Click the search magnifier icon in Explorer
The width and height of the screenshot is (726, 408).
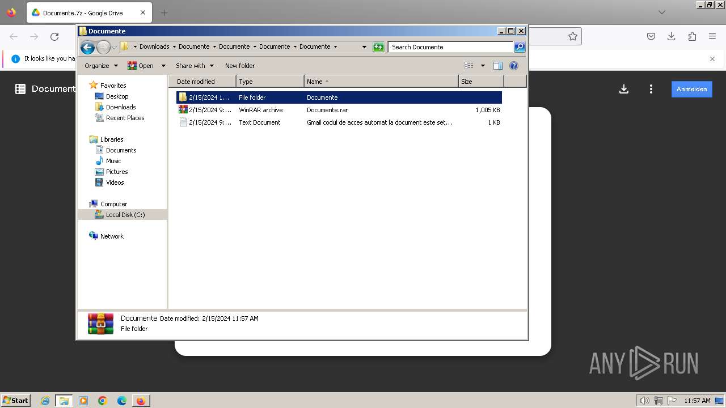[520, 47]
